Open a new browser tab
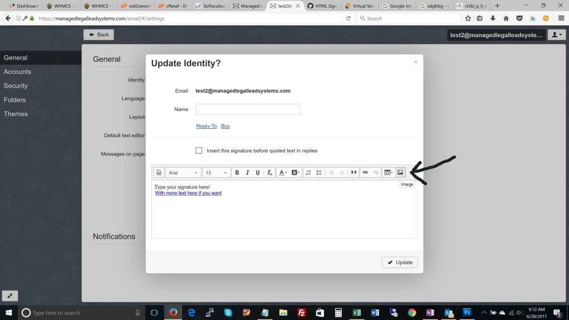This screenshot has height=320, width=569. [497, 6]
